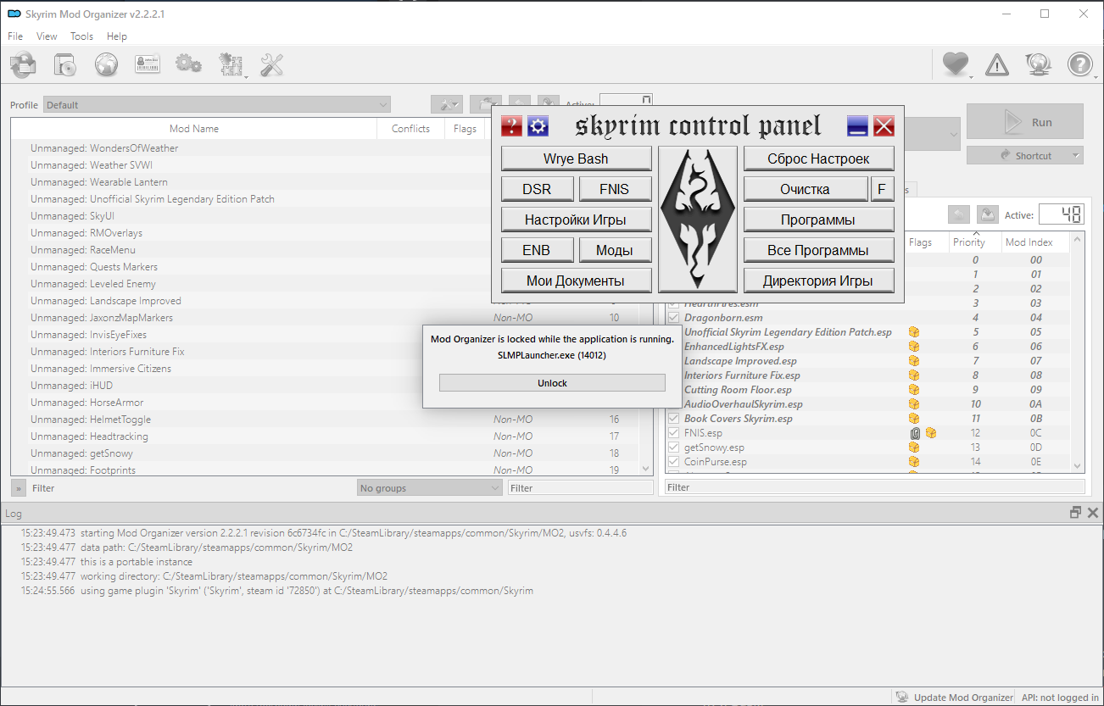1104x706 pixels.
Task: Expand the executable selector dropdown arrow
Action: coord(954,134)
